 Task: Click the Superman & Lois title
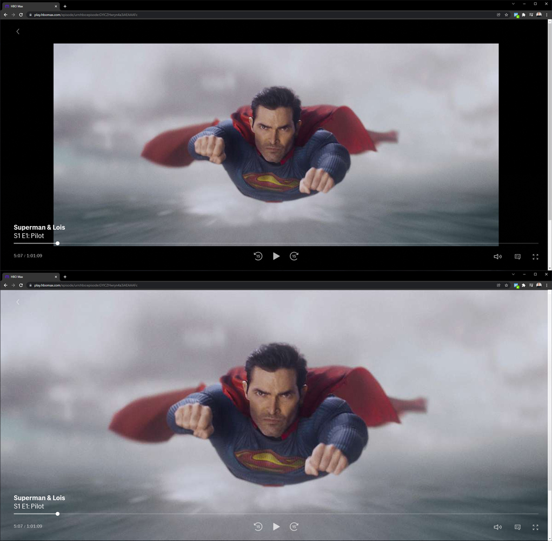[x=39, y=227]
